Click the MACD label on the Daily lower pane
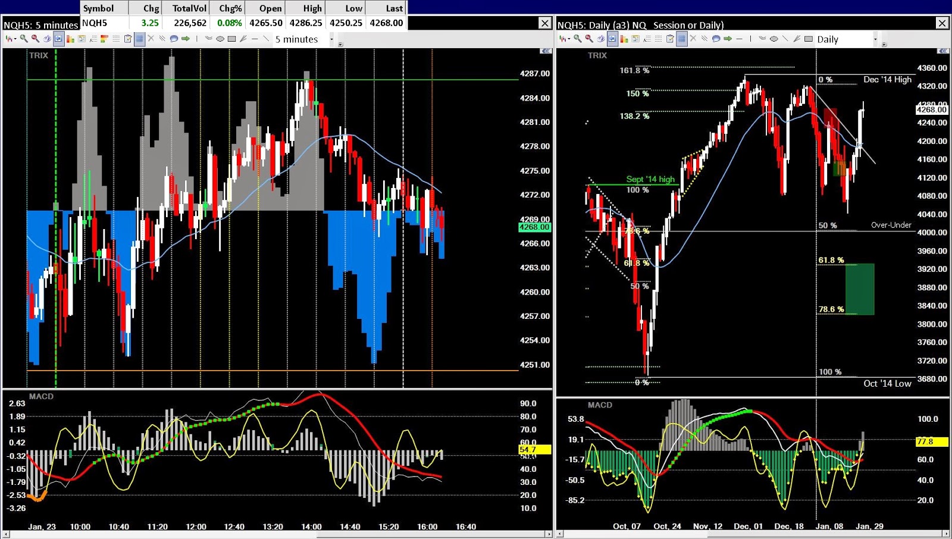The height and width of the screenshot is (539, 952). click(x=600, y=405)
